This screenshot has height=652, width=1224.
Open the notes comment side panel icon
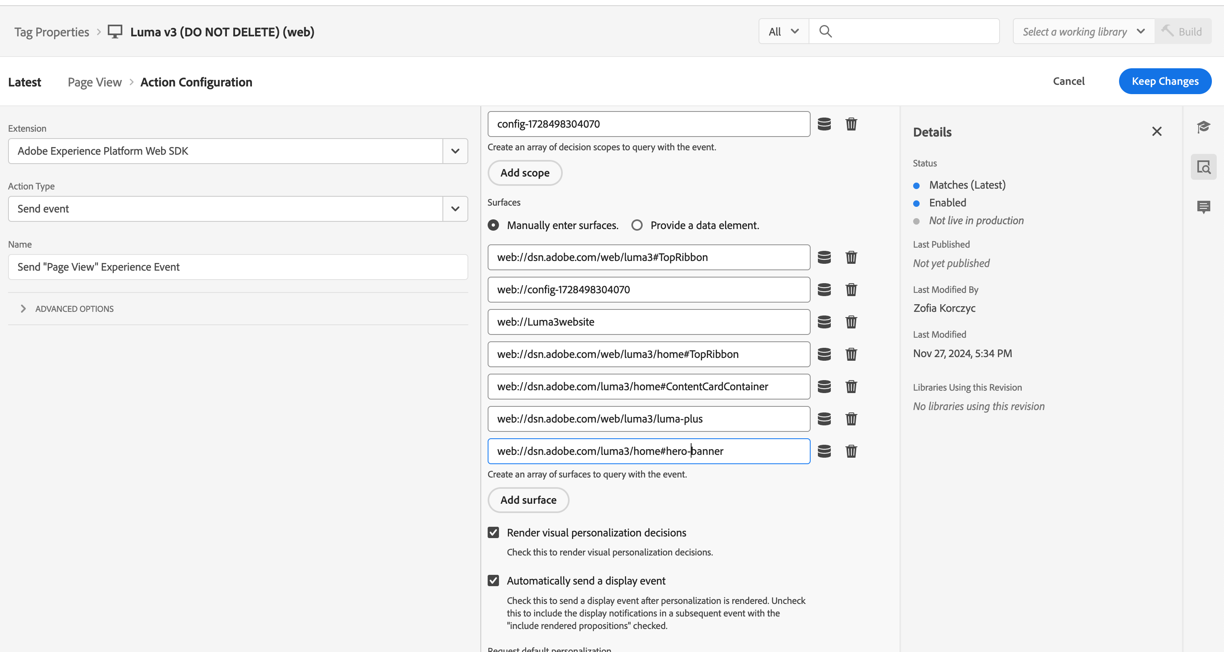1203,207
